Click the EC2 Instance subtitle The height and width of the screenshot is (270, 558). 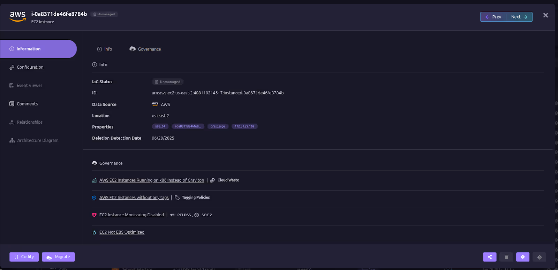pyautogui.click(x=43, y=22)
